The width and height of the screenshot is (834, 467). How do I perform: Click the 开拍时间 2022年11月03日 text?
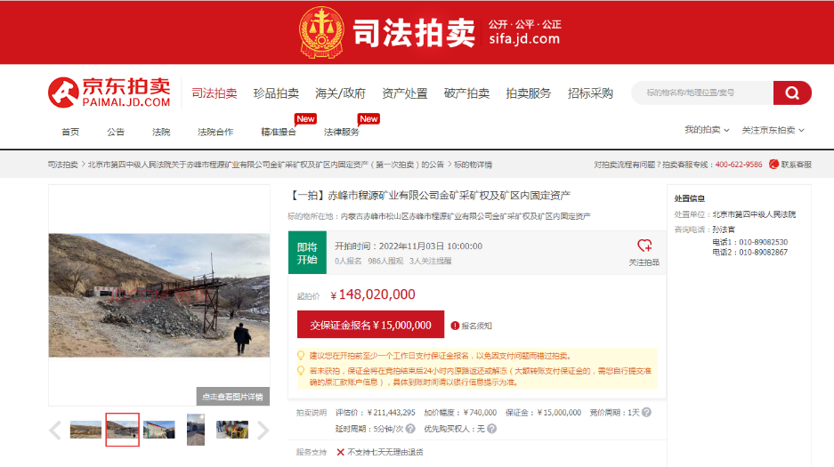409,246
